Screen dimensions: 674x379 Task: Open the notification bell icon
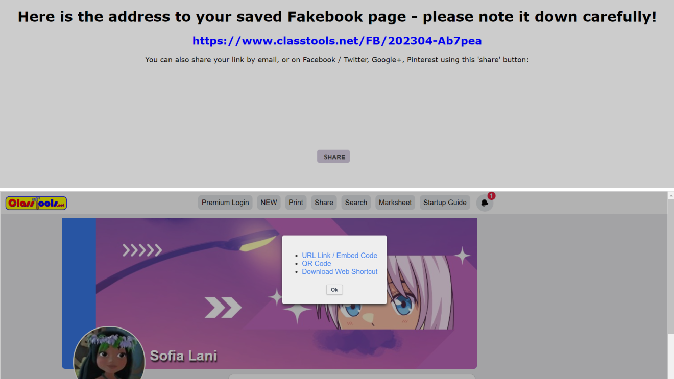485,203
